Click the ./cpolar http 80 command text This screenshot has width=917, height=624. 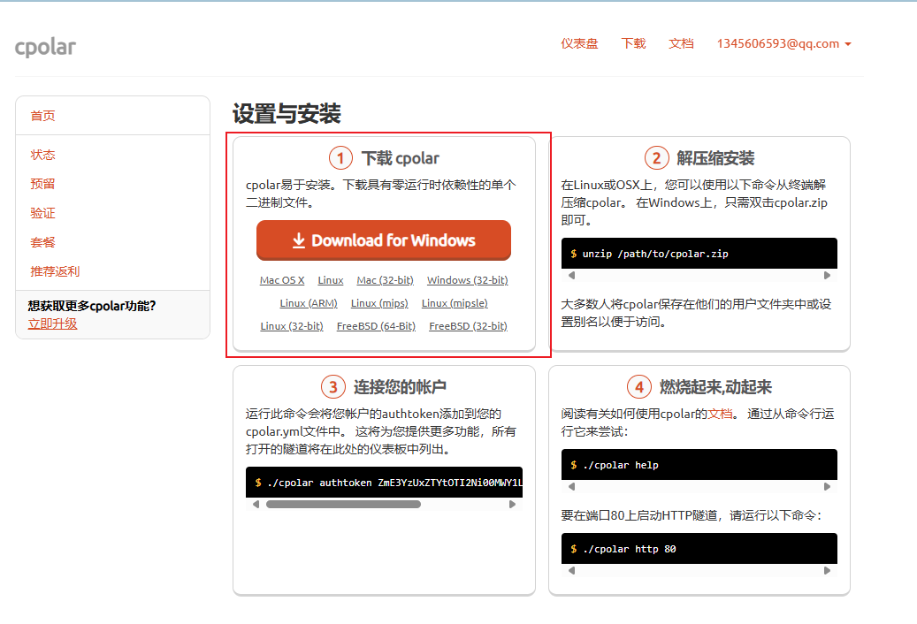pyautogui.click(x=630, y=549)
